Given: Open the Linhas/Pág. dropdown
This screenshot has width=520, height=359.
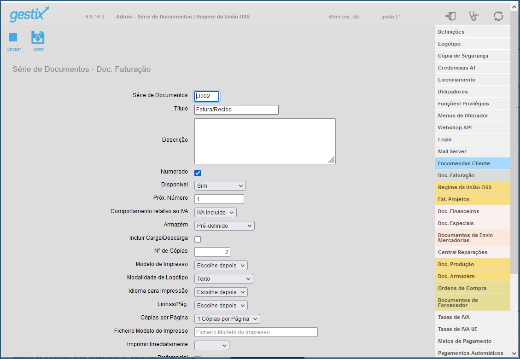Looking at the screenshot, I should (221, 305).
